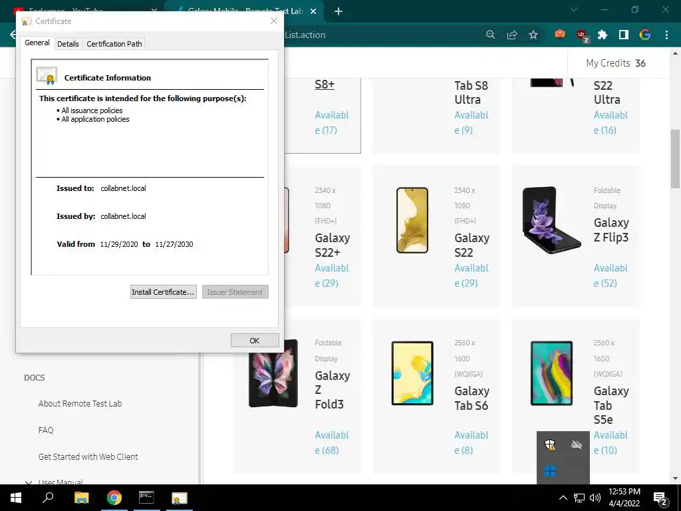Open the notification center icon
This screenshot has width=681, height=511.
pyautogui.click(x=660, y=498)
